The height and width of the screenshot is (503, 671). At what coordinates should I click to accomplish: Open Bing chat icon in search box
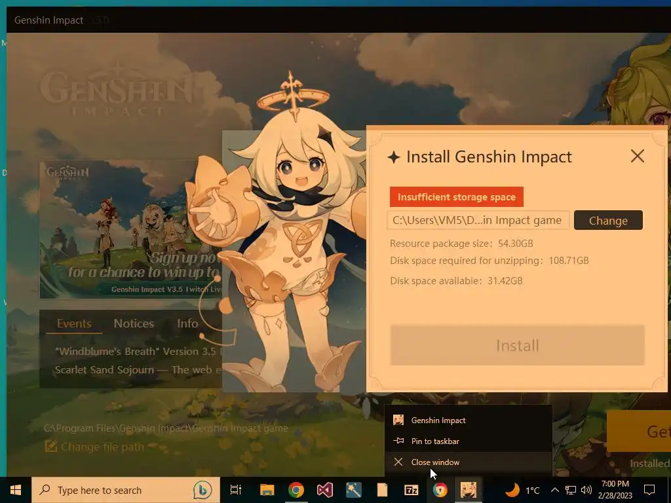coord(202,490)
